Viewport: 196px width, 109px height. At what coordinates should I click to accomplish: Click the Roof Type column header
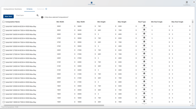pos(142,22)
